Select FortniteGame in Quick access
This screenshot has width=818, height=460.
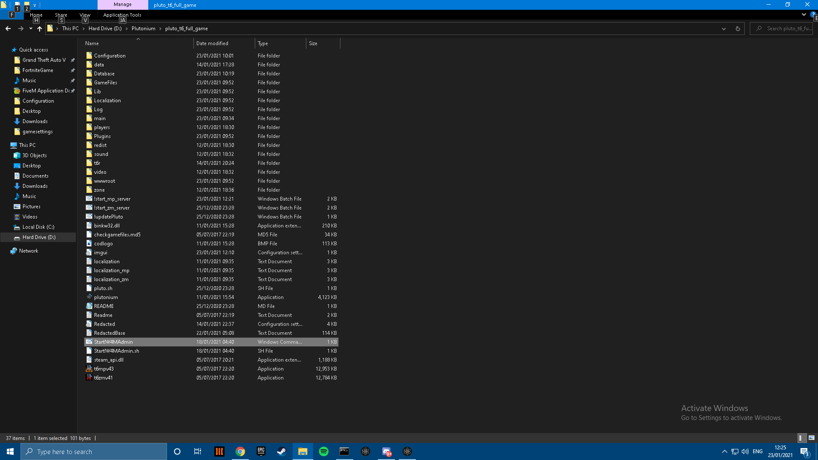37,70
